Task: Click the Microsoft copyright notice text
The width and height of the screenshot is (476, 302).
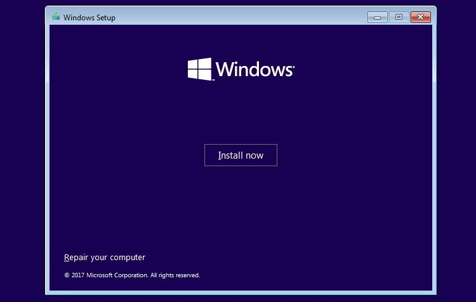Action: (x=132, y=275)
